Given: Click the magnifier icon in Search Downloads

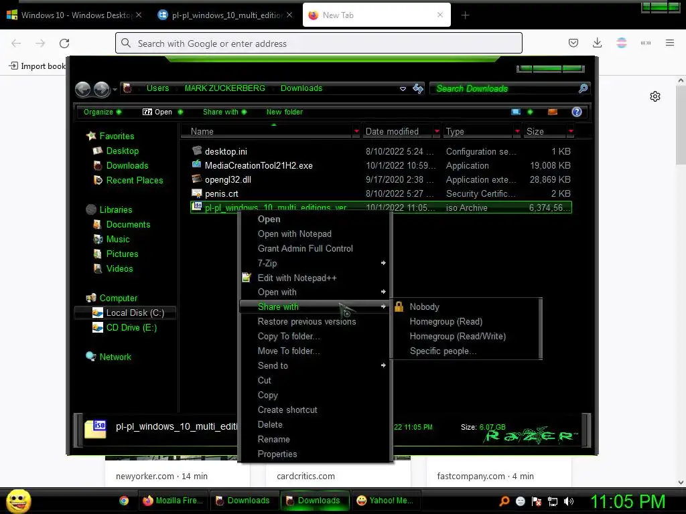Looking at the screenshot, I should pyautogui.click(x=583, y=89).
